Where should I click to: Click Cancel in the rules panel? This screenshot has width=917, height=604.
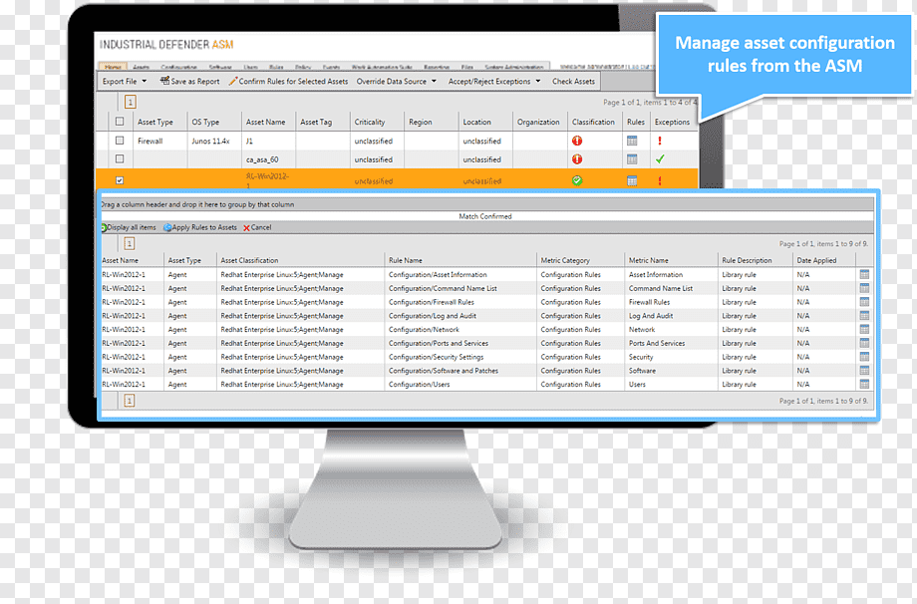click(x=257, y=227)
